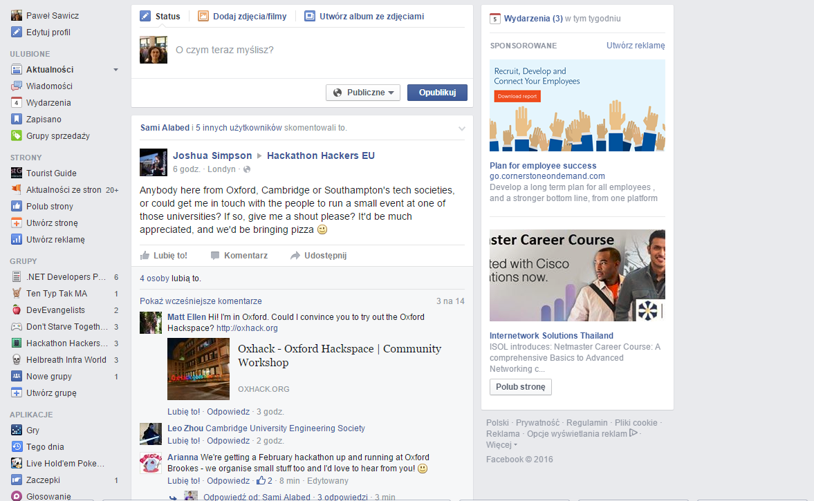Open DevEvangelists group apple icon

pyautogui.click(x=17, y=310)
